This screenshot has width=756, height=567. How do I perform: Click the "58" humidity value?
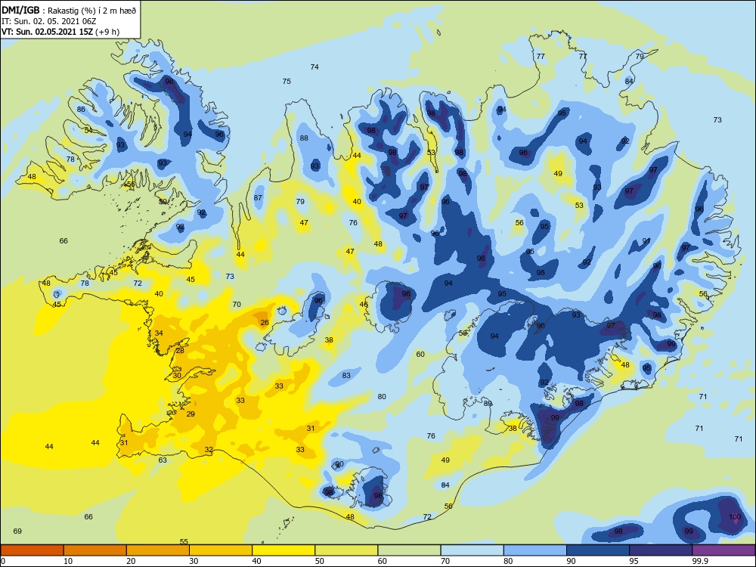click(x=463, y=333)
